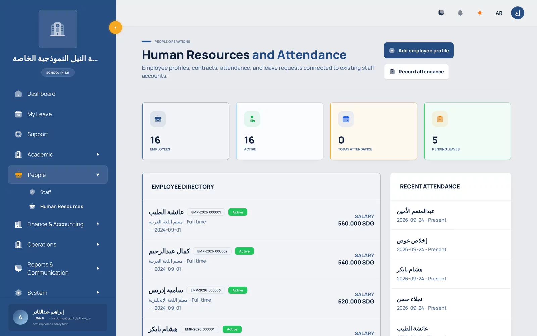The height and width of the screenshot is (336, 537).
Task: Click the Dashboard sidebar item label
Action: click(x=41, y=94)
